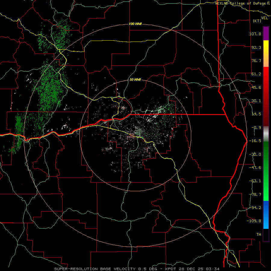This screenshot has height=271, width=271.
Task: Click the blue segment of velocity color bar
Action: 266,215
